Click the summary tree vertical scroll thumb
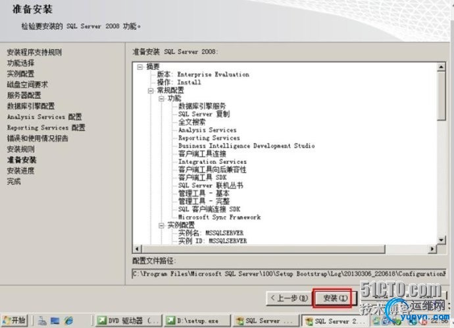Image resolution: width=454 pixels, height=328 pixels. point(441,96)
